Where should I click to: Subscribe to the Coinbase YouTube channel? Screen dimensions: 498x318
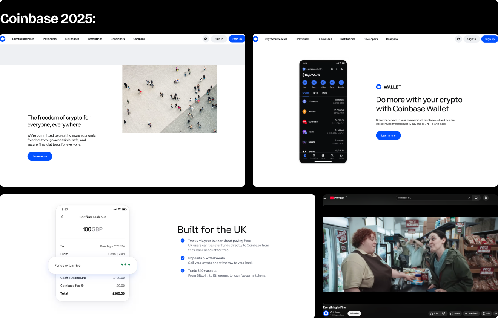[x=354, y=313]
